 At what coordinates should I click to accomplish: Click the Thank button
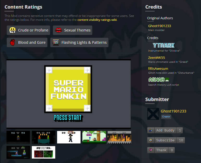coord(161,150)
